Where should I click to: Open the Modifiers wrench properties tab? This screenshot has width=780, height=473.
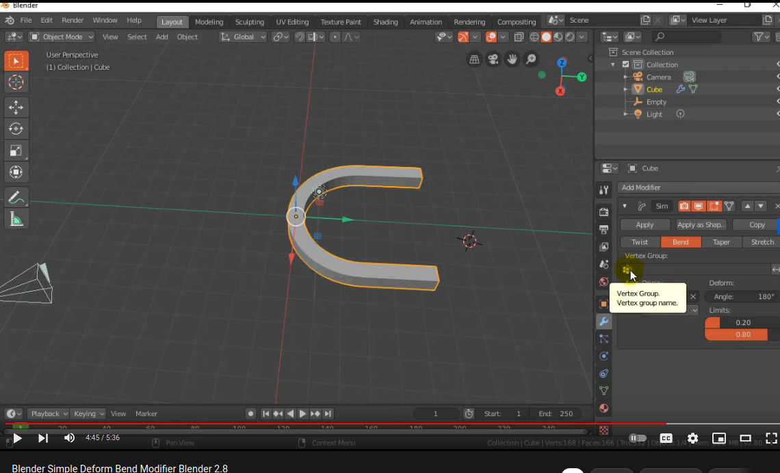tap(603, 321)
